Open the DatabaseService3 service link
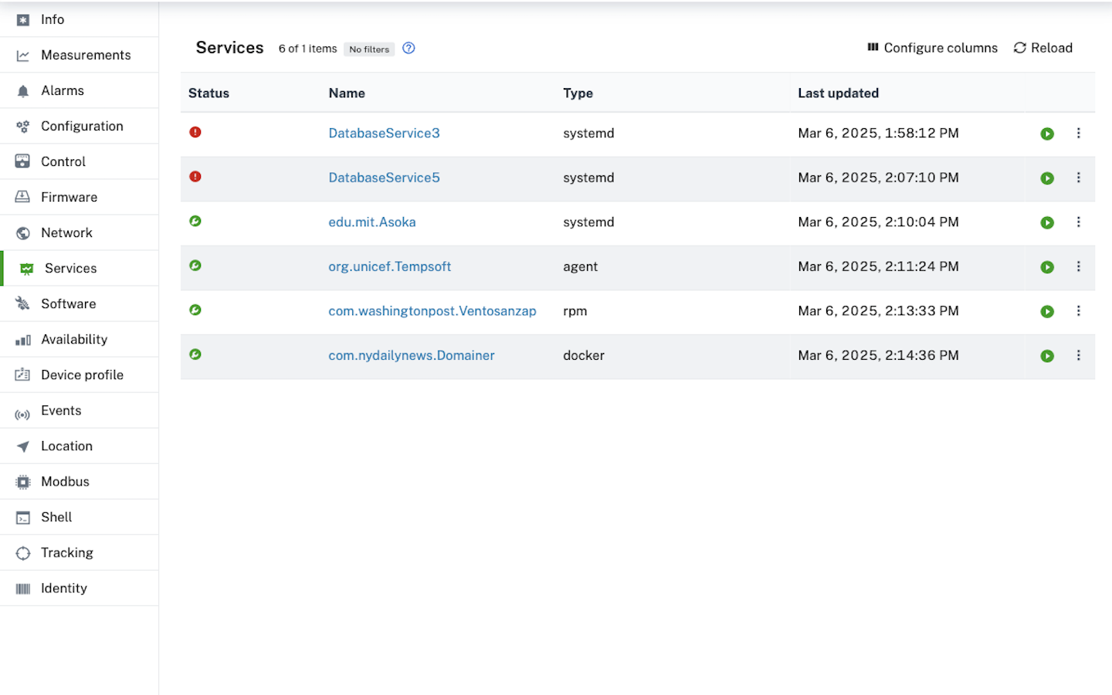 click(384, 133)
